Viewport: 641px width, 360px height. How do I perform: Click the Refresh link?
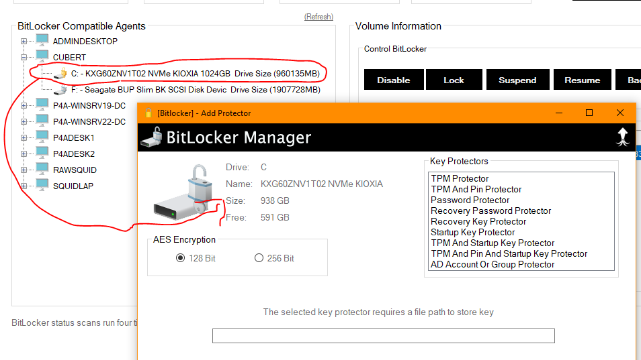[x=318, y=17]
